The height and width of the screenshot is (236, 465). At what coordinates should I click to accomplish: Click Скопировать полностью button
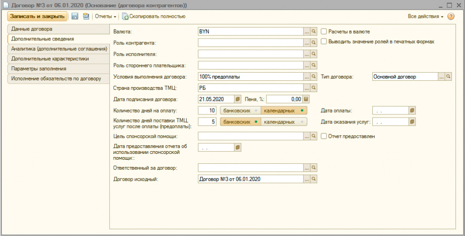pyautogui.click(x=153, y=16)
